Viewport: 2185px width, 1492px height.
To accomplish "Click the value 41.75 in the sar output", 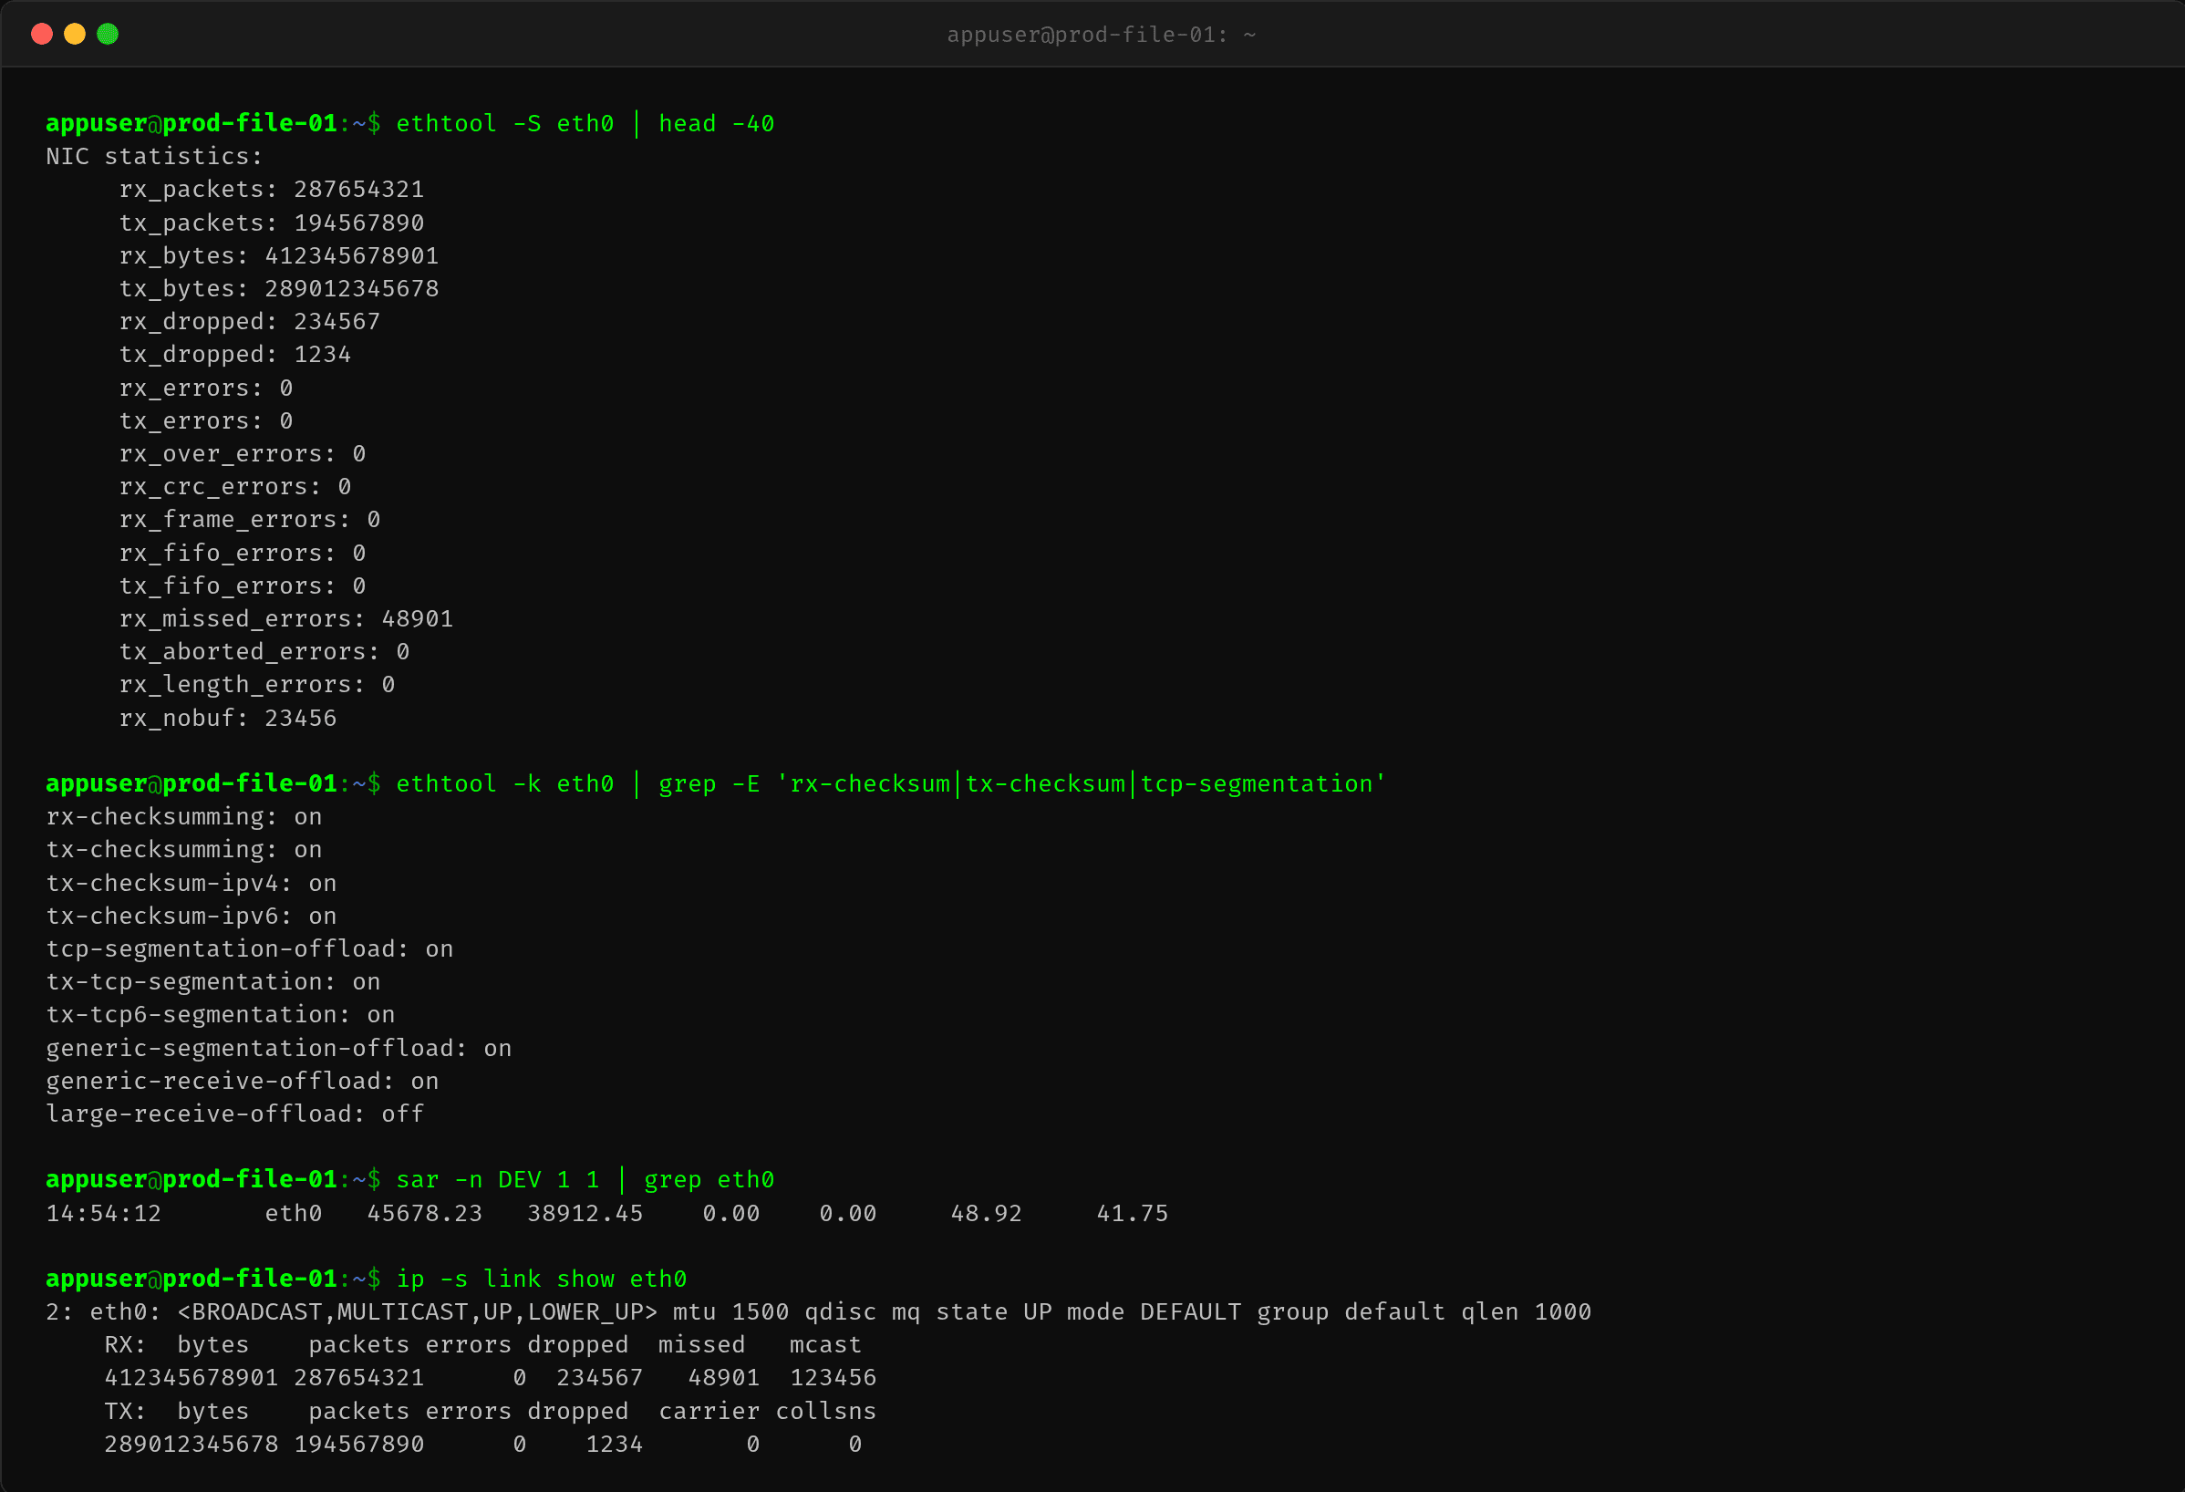I will pyautogui.click(x=1132, y=1213).
